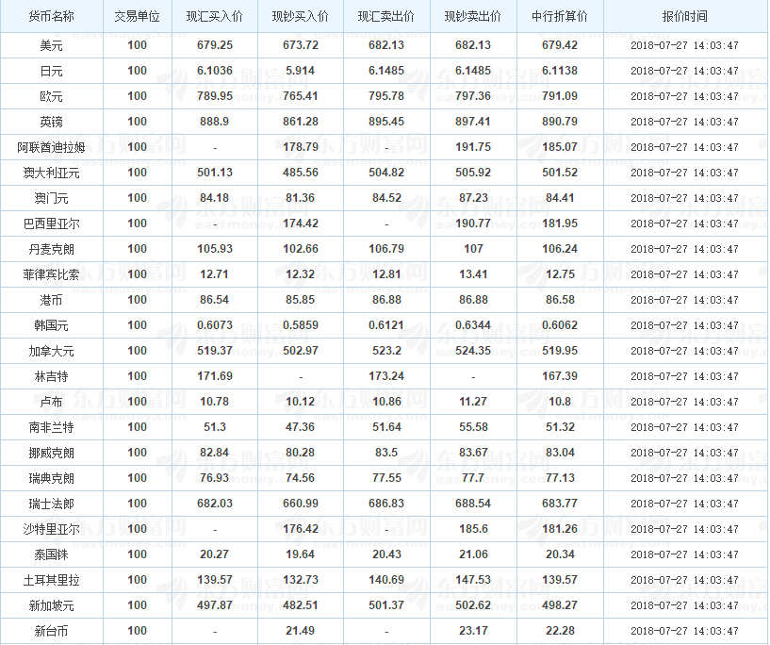Click the 679.25 value in 美元 row
The width and height of the screenshot is (770, 645).
pos(215,45)
